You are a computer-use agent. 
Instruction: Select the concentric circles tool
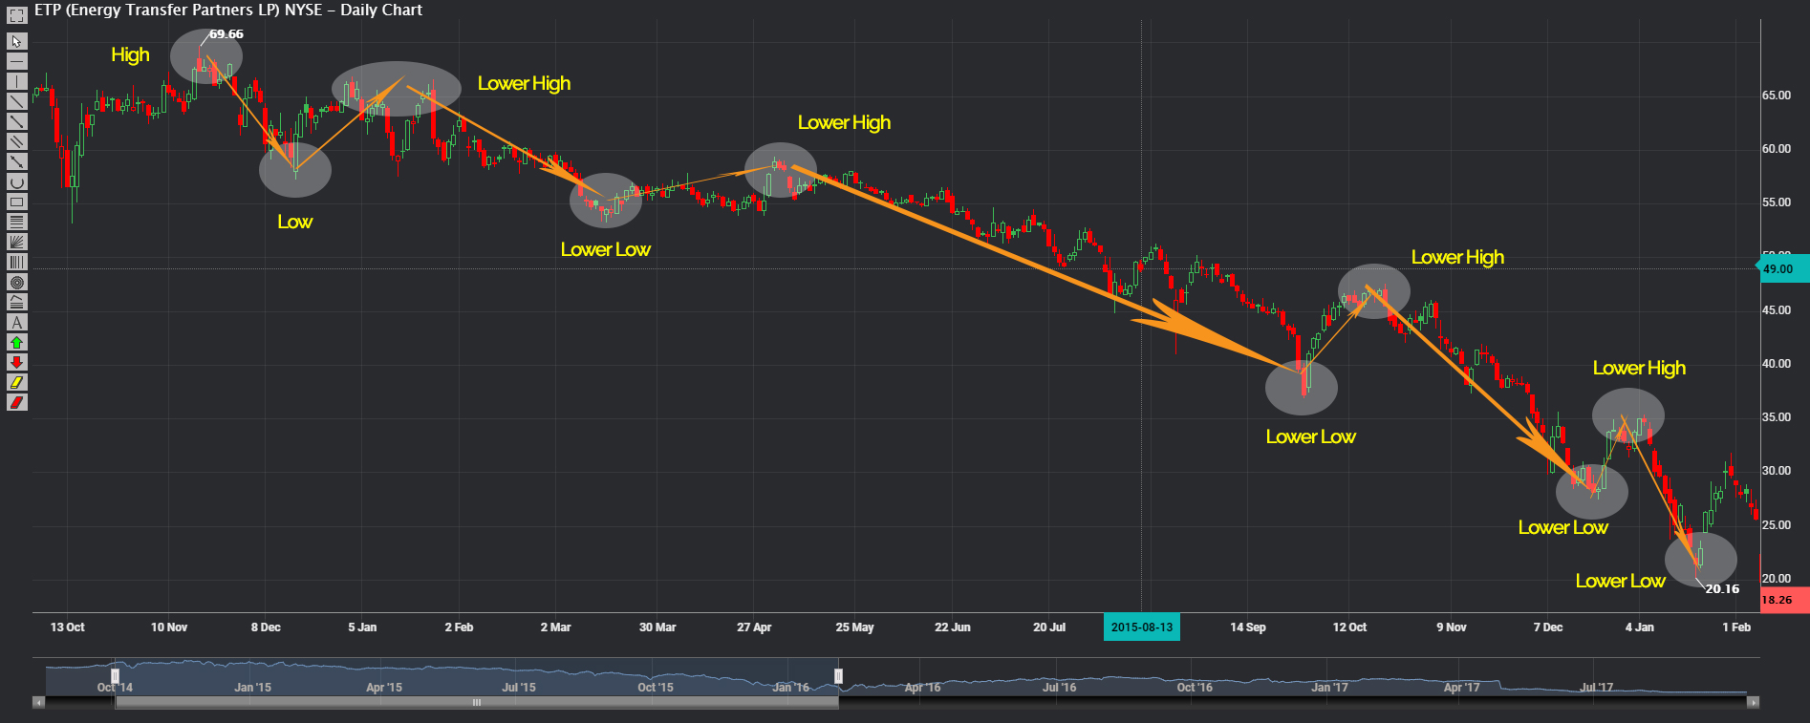pos(16,282)
